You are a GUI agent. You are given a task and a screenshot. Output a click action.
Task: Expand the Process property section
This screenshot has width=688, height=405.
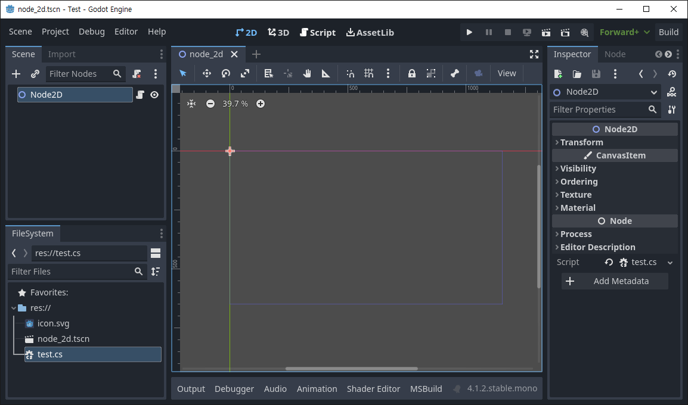[x=615, y=235]
